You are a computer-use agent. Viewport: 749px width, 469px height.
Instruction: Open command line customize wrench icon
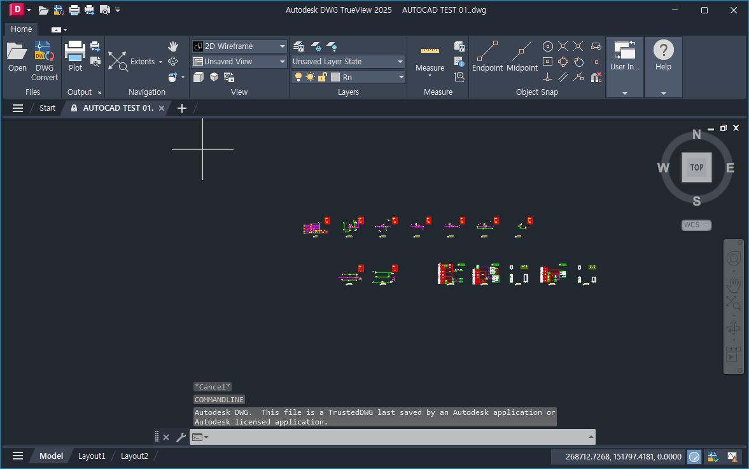[181, 437]
